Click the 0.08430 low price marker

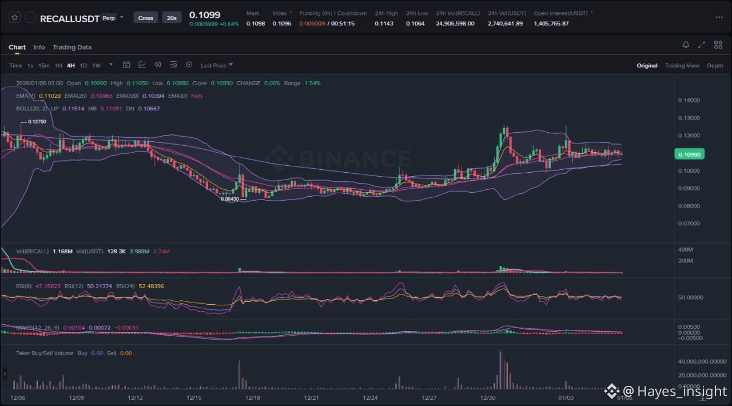coord(230,199)
